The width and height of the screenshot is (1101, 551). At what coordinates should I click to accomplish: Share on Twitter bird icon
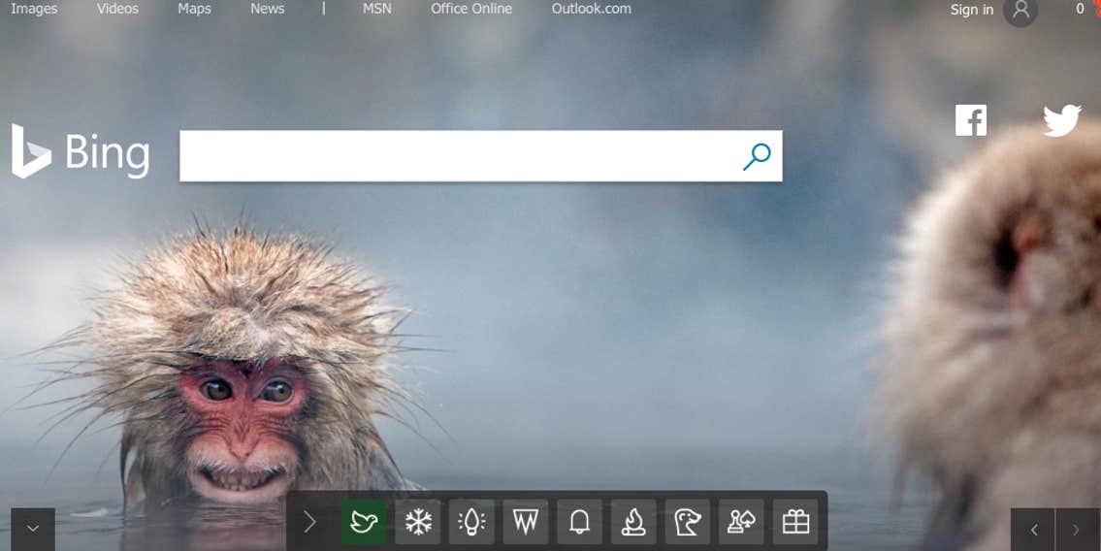1061,120
